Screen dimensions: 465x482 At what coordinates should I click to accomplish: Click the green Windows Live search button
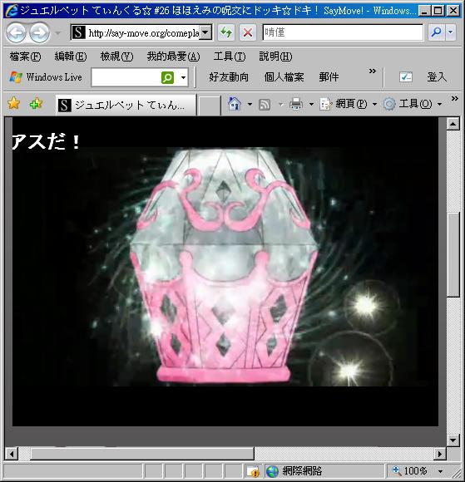click(x=168, y=77)
